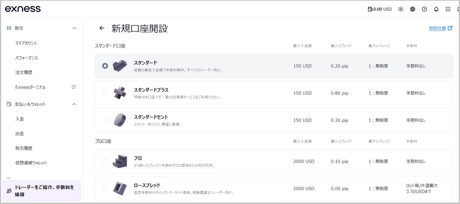The image size is (460, 204).
Task: Open 入金 in sidebar
Action: (20, 119)
